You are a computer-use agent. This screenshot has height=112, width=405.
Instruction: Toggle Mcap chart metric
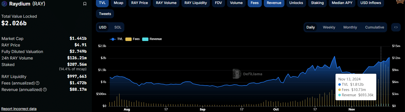point(119,3)
